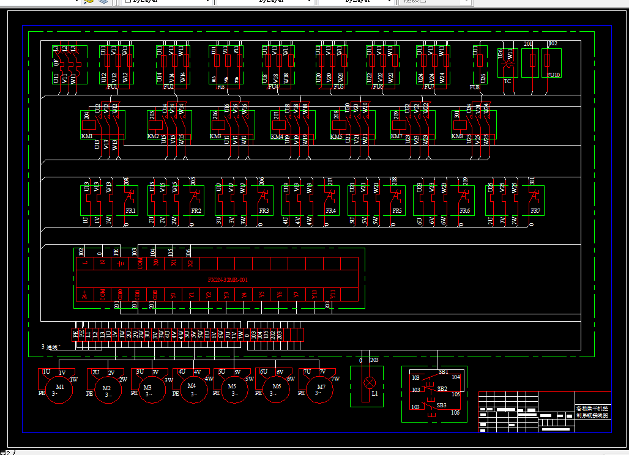Select the KM8 contactor label
The height and width of the screenshot is (455, 629).
(x=457, y=136)
